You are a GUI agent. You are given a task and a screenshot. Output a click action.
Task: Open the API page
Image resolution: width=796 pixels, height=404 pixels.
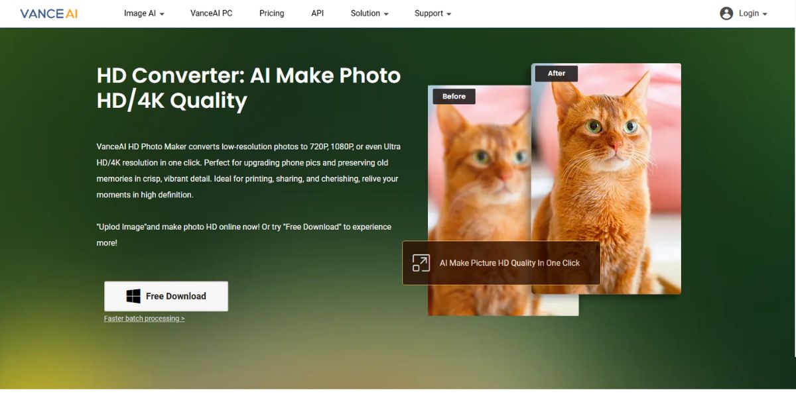pos(318,13)
